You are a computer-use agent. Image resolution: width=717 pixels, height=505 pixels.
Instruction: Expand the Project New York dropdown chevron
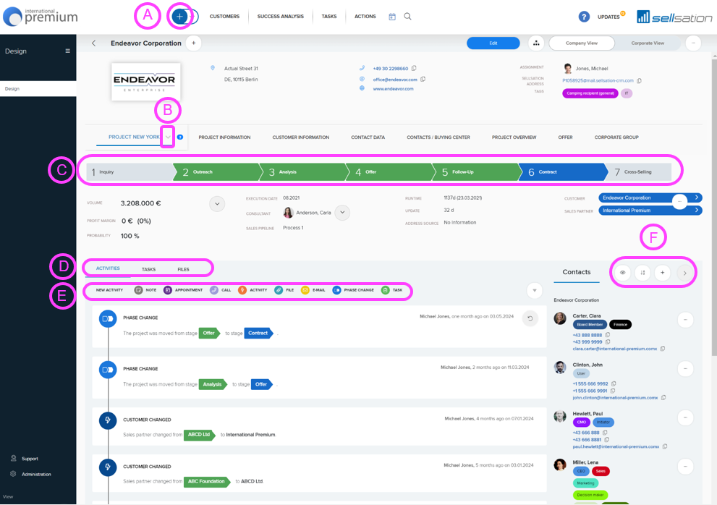click(x=168, y=137)
